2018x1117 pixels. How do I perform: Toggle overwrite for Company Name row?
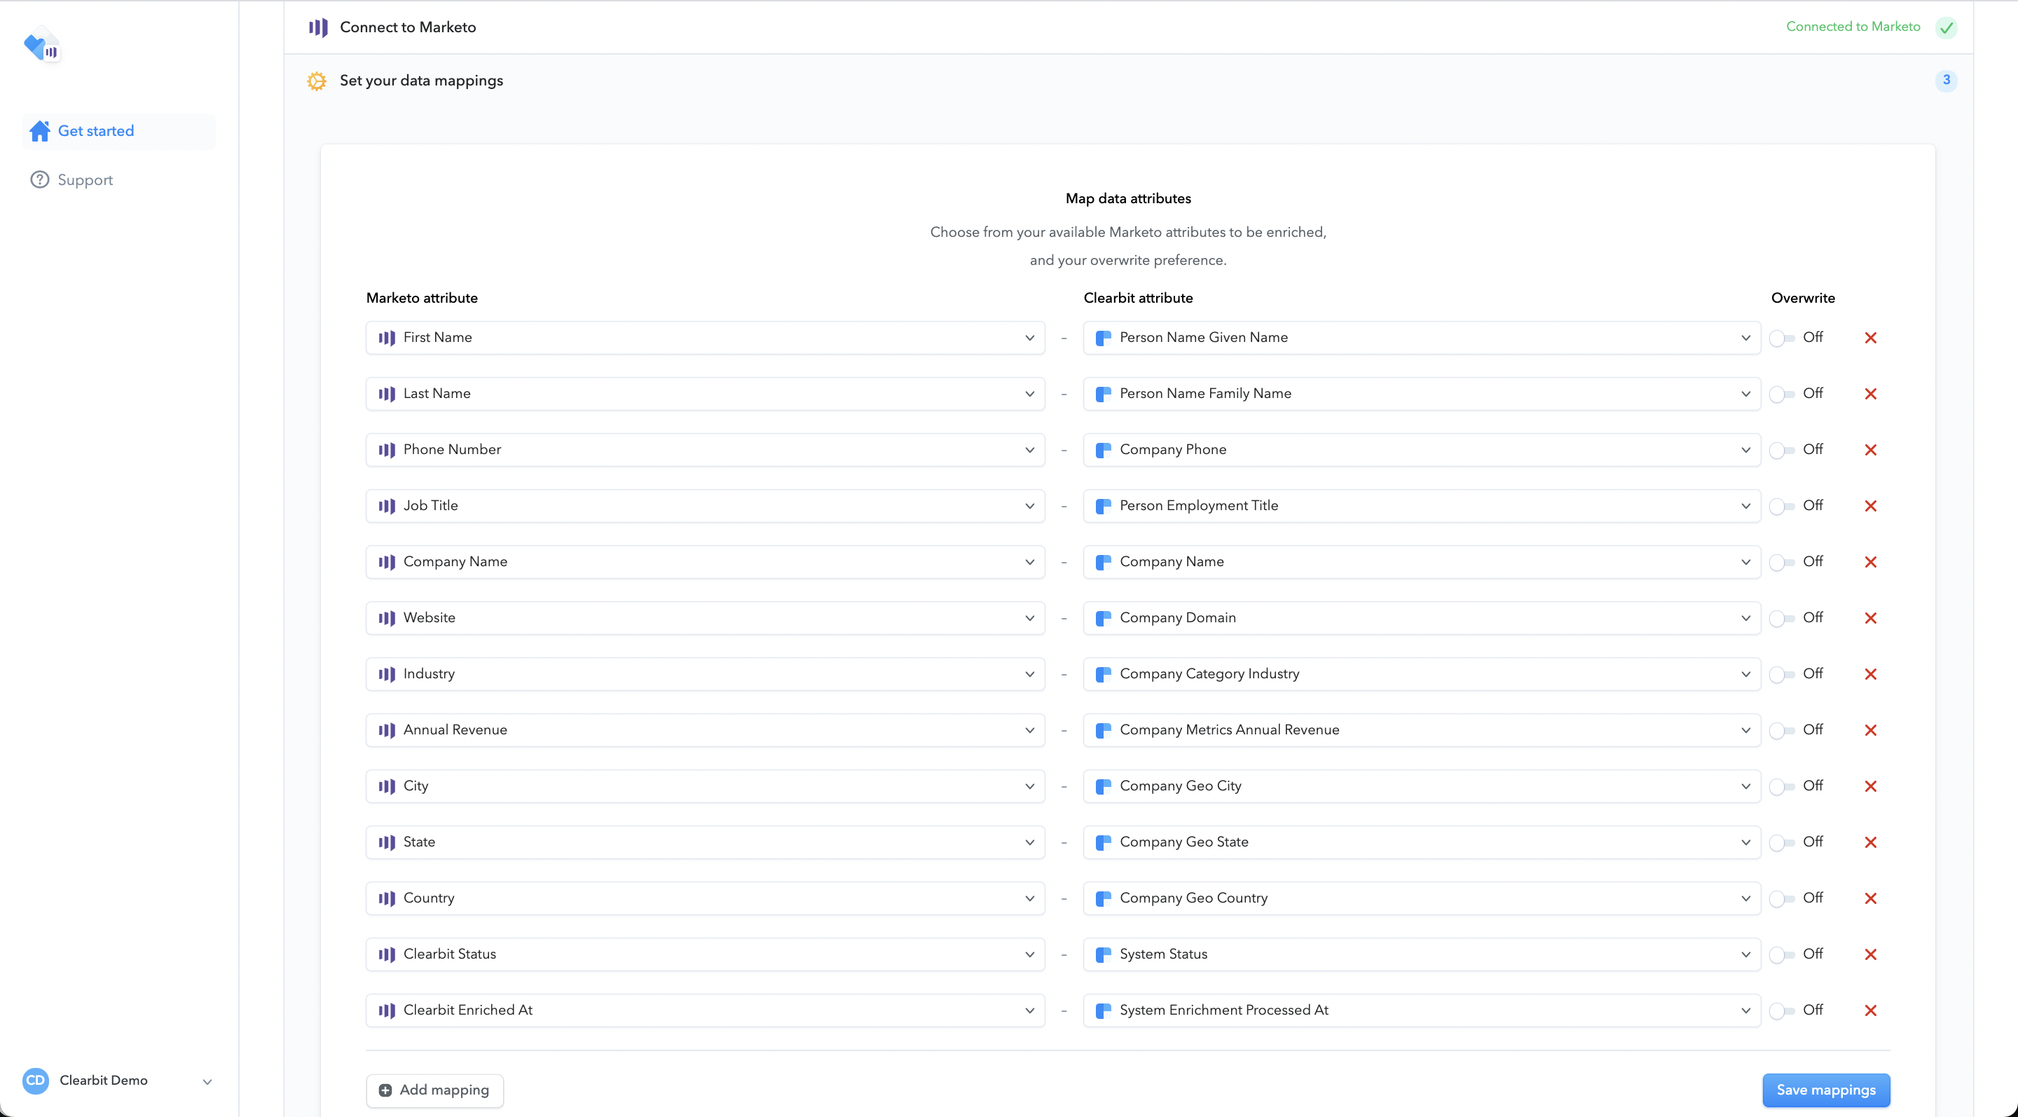point(1781,563)
